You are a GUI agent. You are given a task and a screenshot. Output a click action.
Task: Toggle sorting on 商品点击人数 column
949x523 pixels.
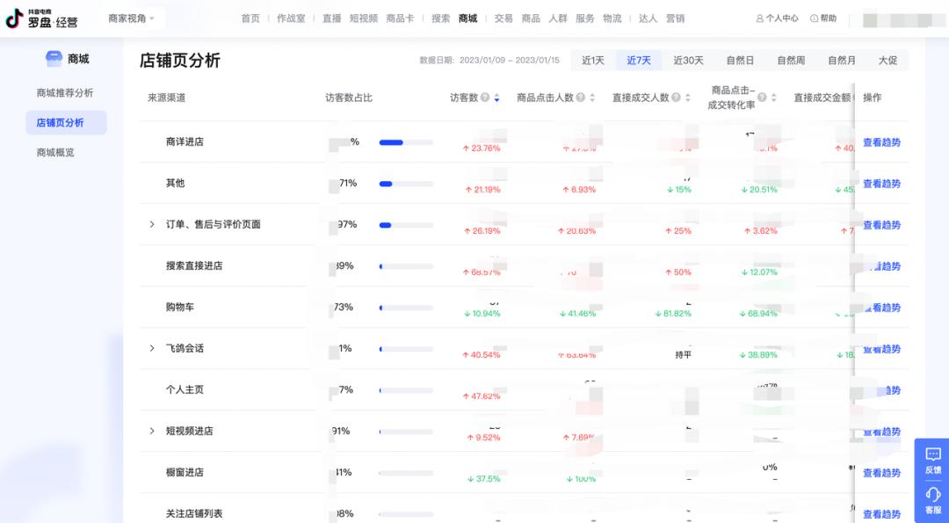click(592, 98)
